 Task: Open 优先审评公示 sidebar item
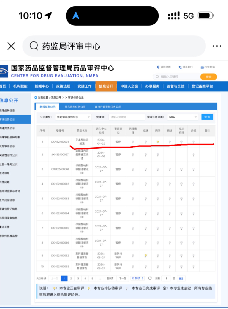point(7,146)
